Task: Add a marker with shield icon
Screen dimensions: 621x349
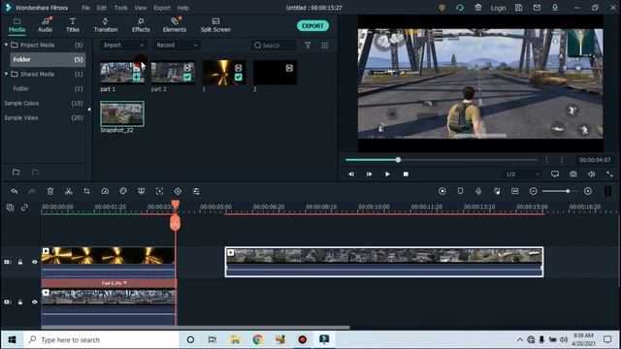Action: tap(460, 192)
